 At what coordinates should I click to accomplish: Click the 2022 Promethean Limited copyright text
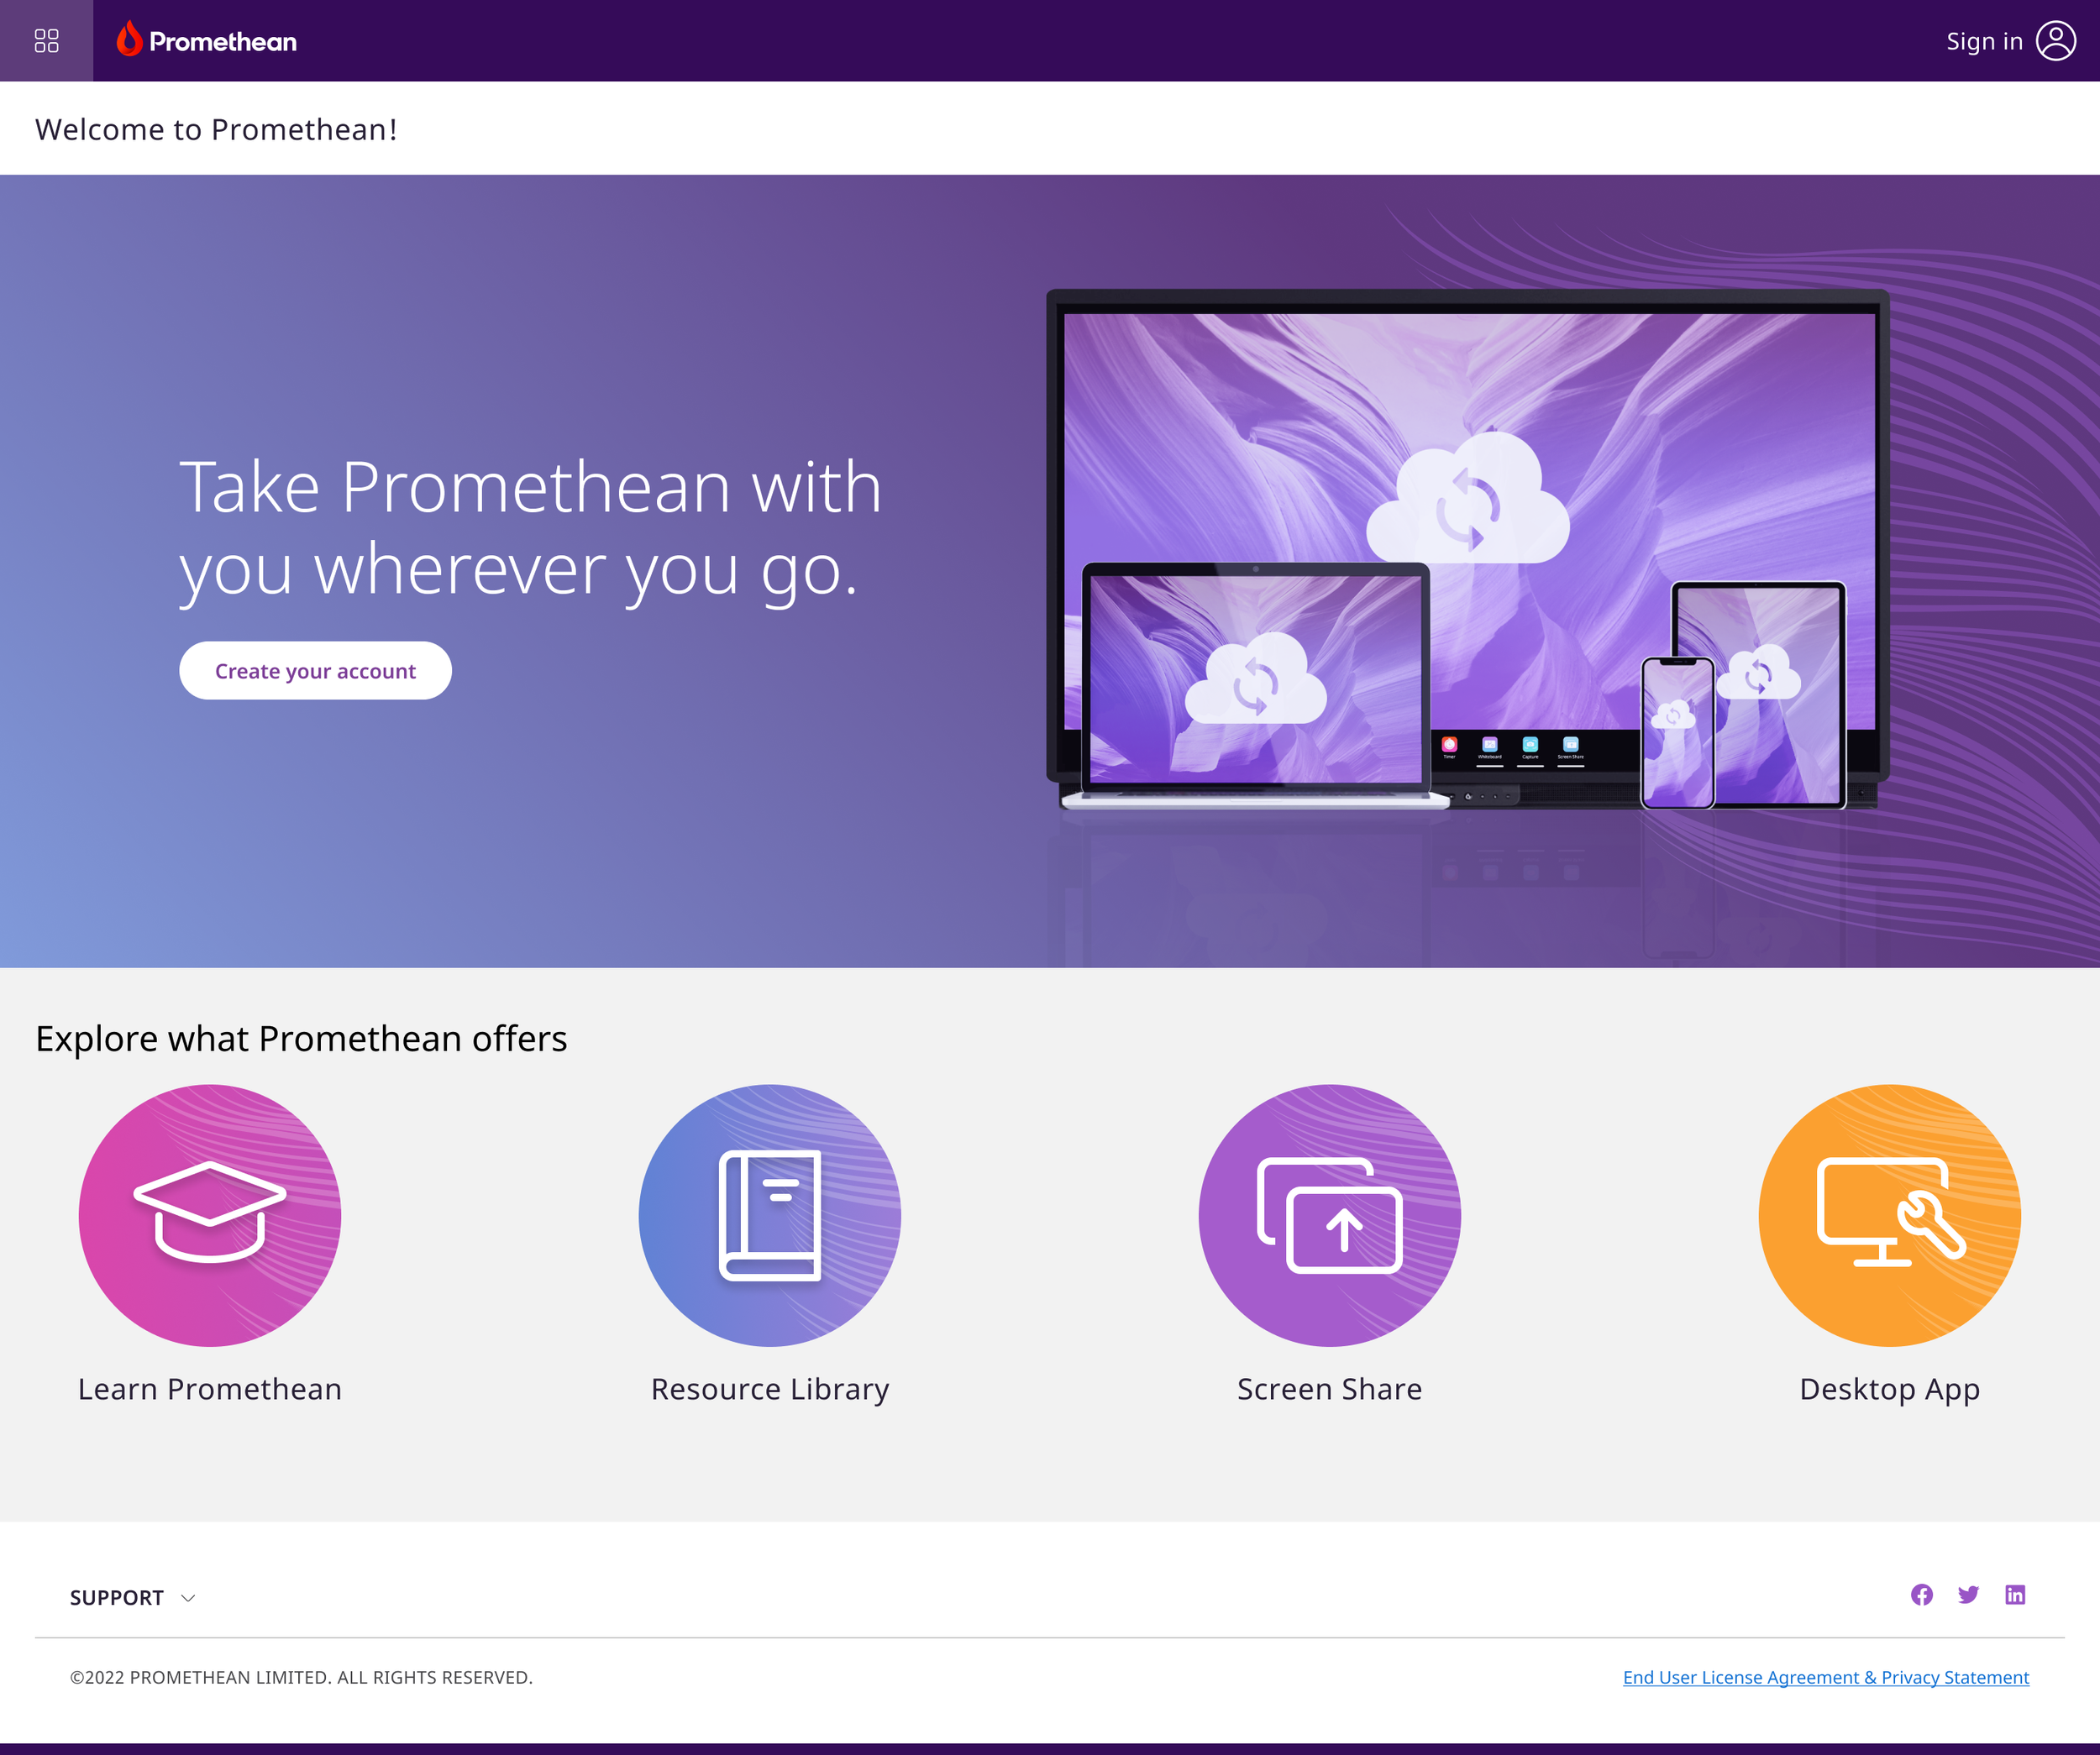[x=301, y=1678]
